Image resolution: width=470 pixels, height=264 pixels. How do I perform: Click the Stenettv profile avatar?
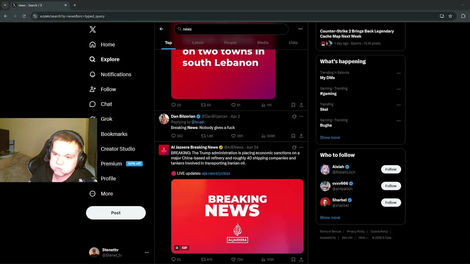[94, 252]
